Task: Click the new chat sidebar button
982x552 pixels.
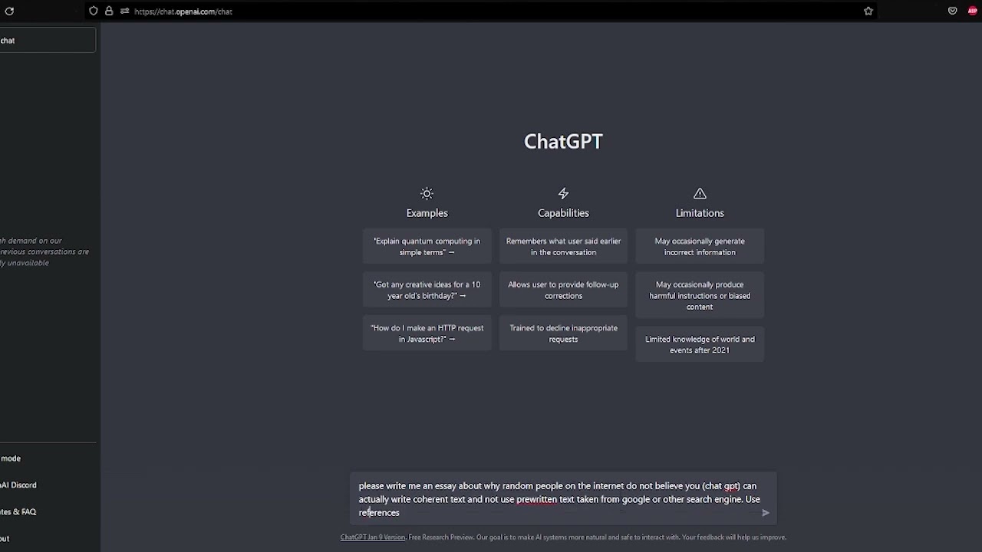Action: [48, 41]
